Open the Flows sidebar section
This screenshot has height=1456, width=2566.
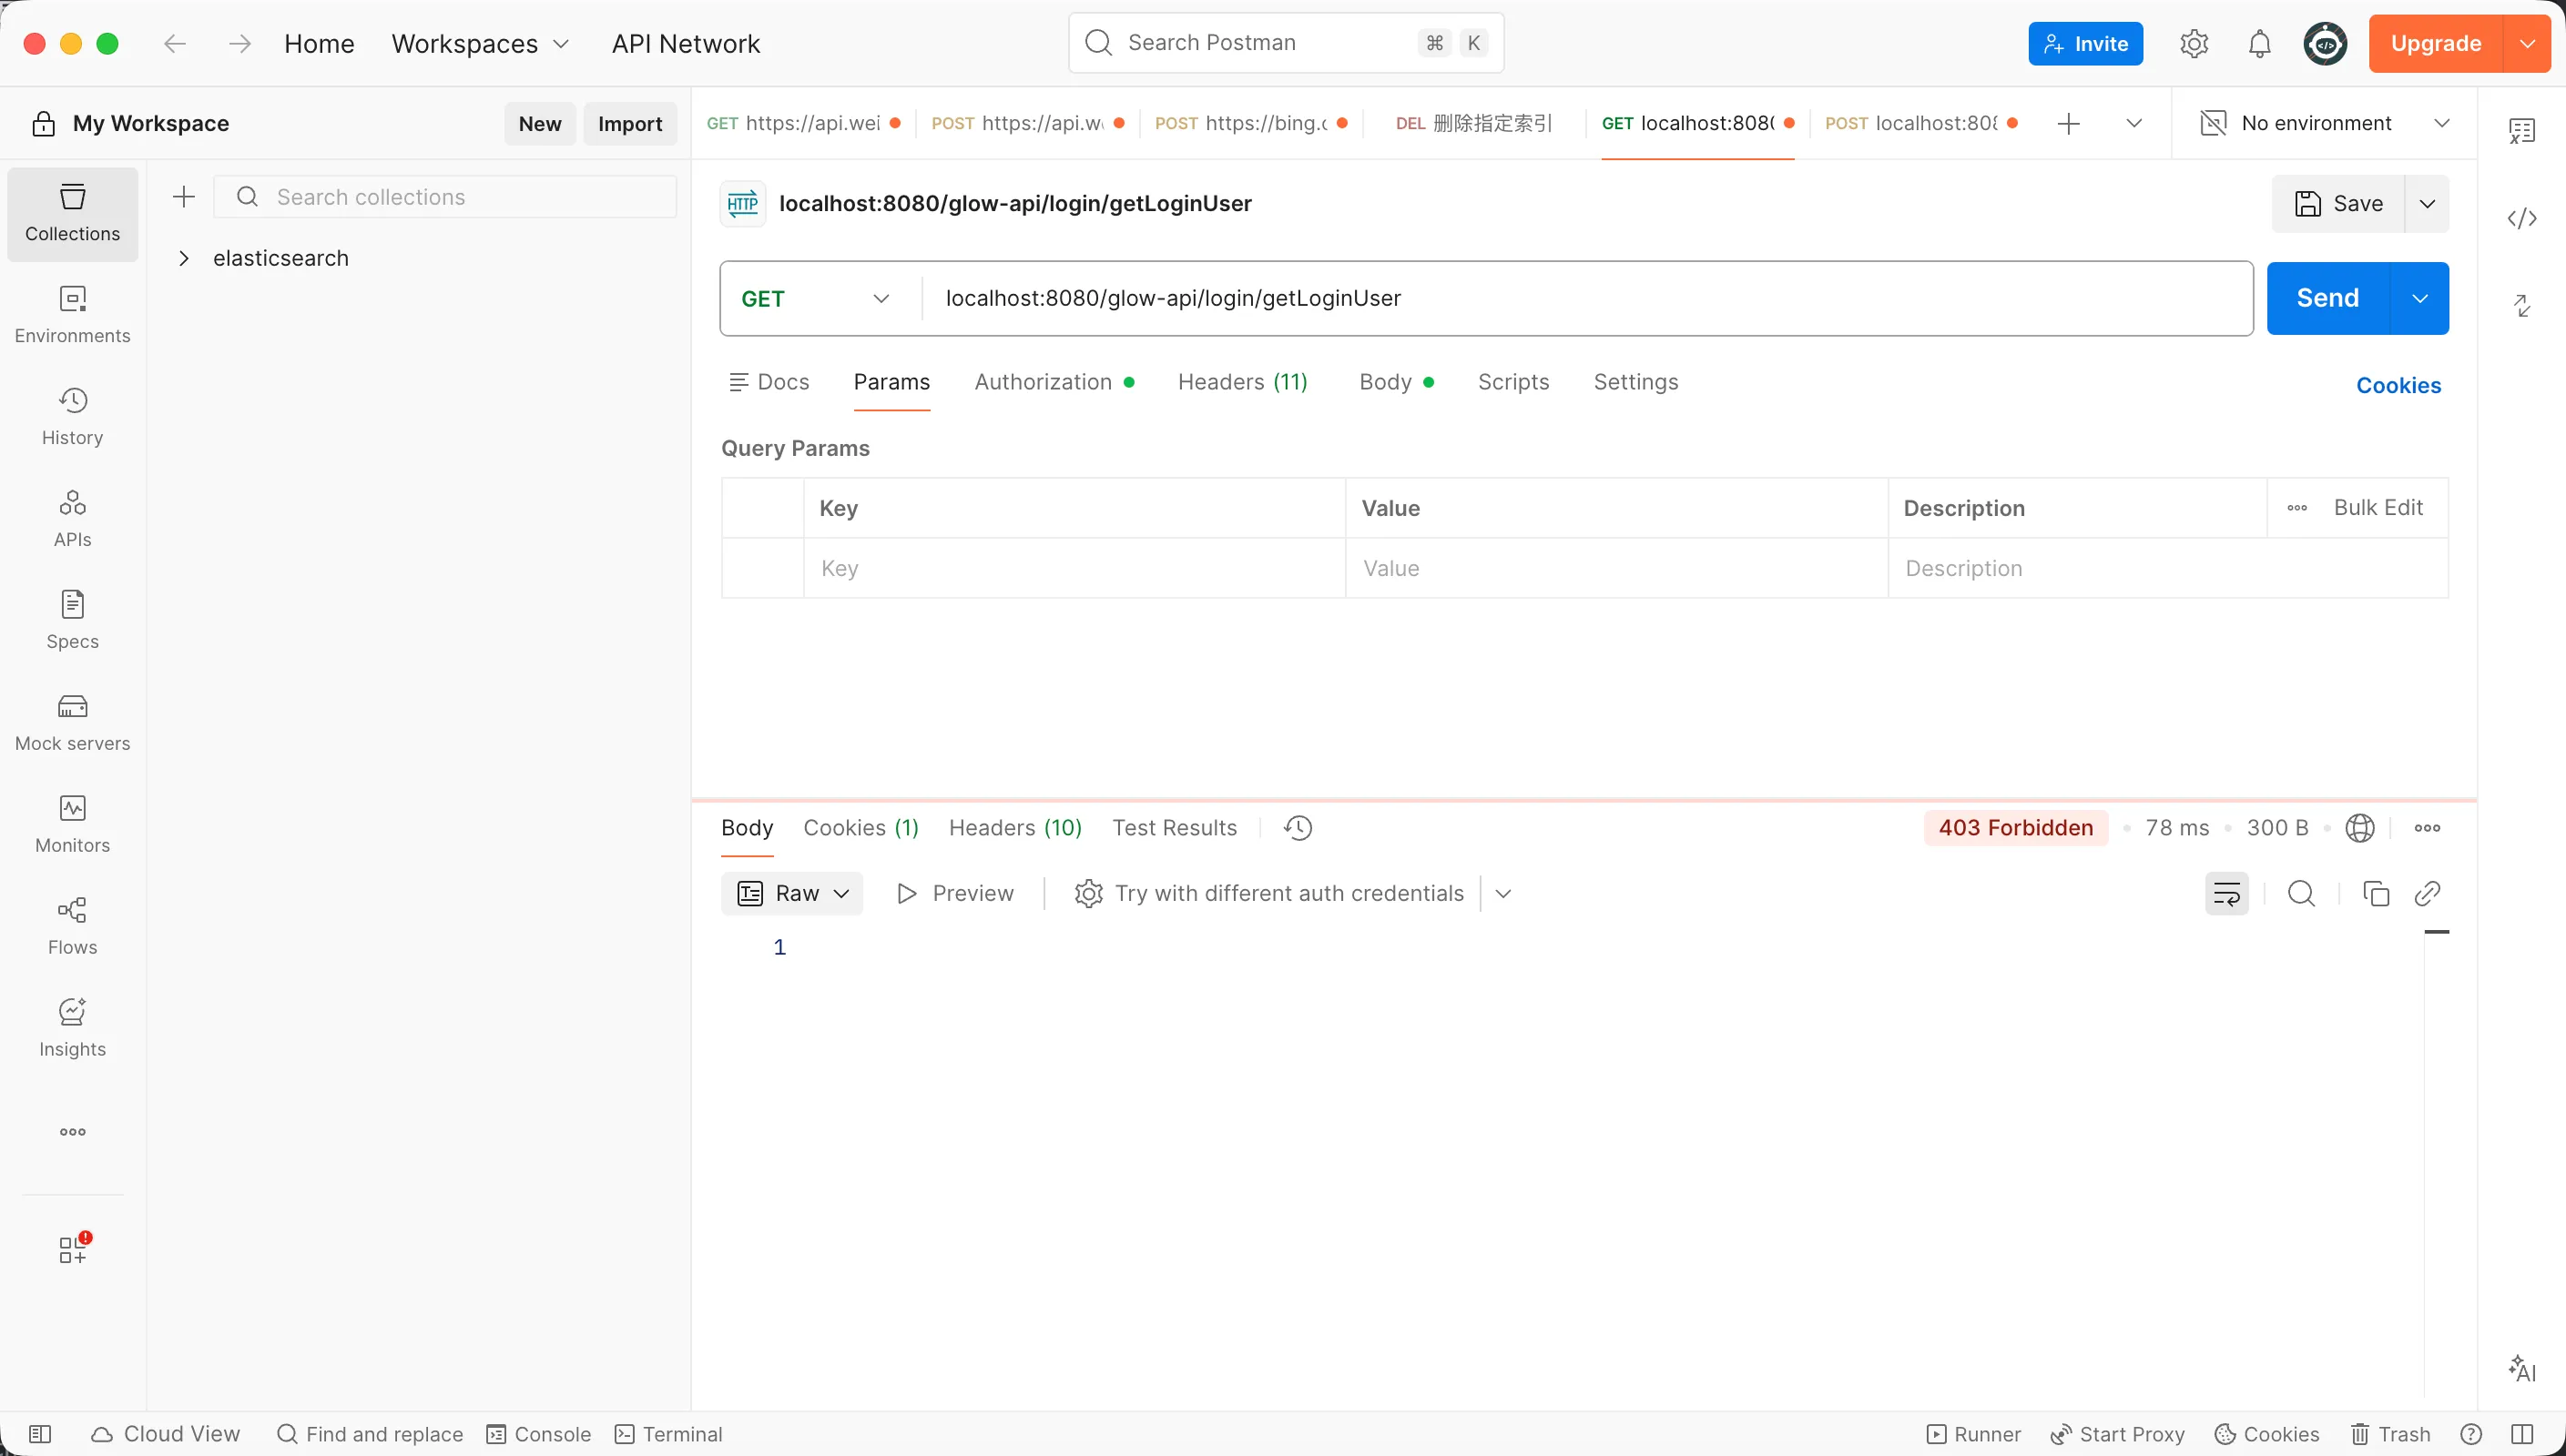tap(72, 926)
